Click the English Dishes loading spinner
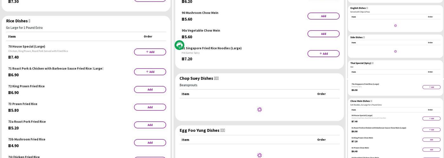 pos(395,26)
